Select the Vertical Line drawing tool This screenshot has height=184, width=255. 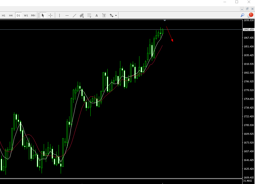(59, 15)
